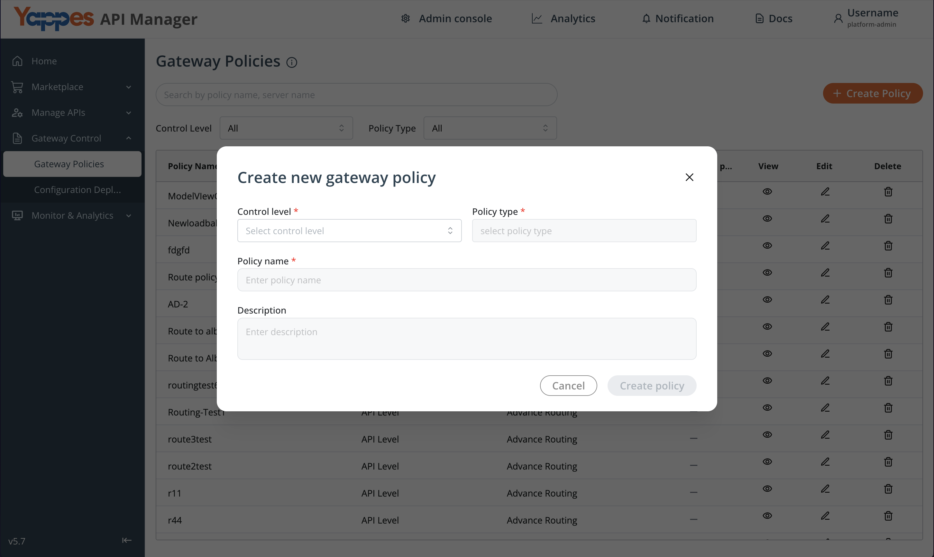Screen dimensions: 934x557
Task: Click the route3test policy name
Action: (189, 439)
